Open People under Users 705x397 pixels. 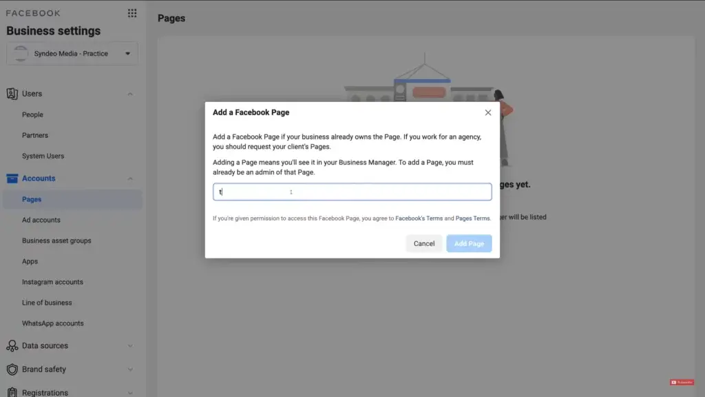(32, 114)
